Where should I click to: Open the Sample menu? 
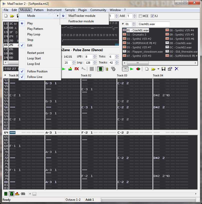[70, 10]
